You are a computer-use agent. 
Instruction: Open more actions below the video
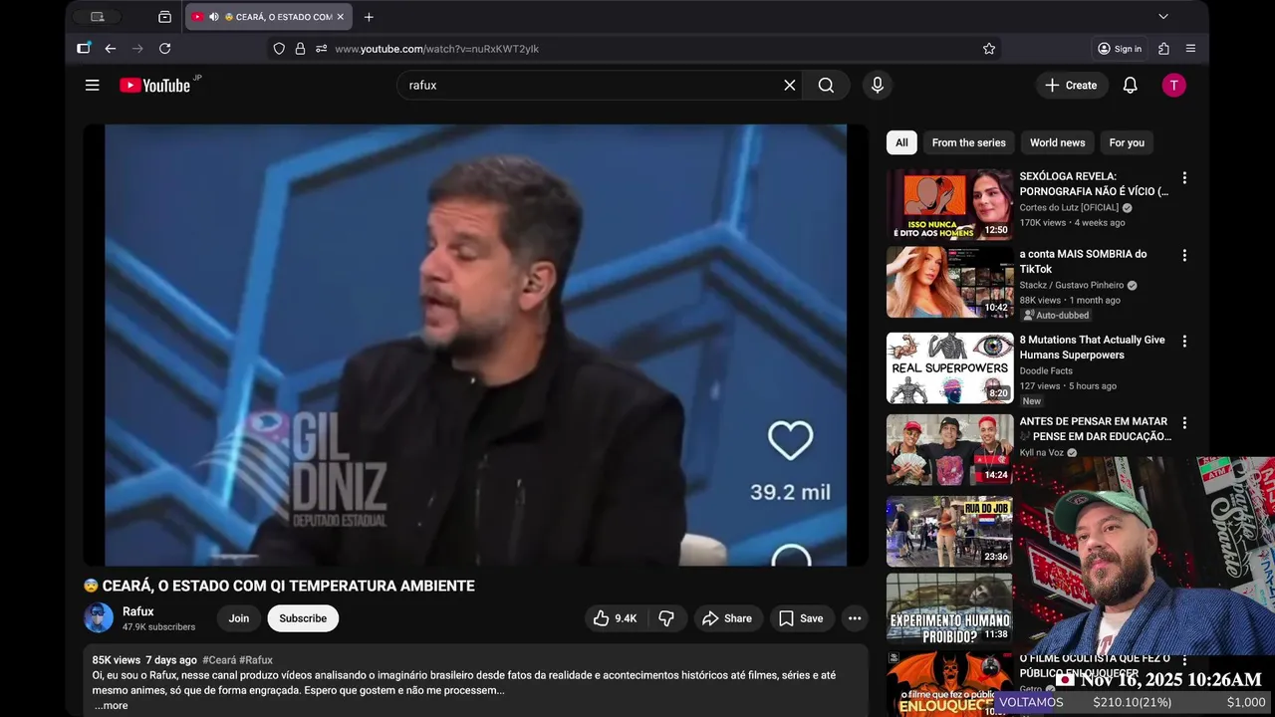coord(855,618)
